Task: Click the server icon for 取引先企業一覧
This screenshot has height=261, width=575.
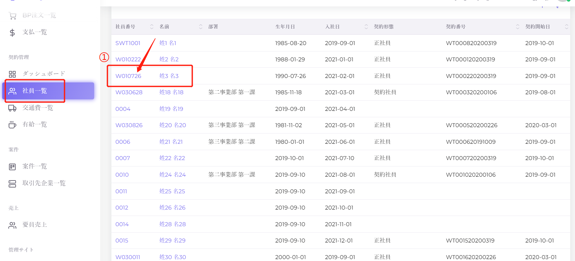Action: point(12,183)
